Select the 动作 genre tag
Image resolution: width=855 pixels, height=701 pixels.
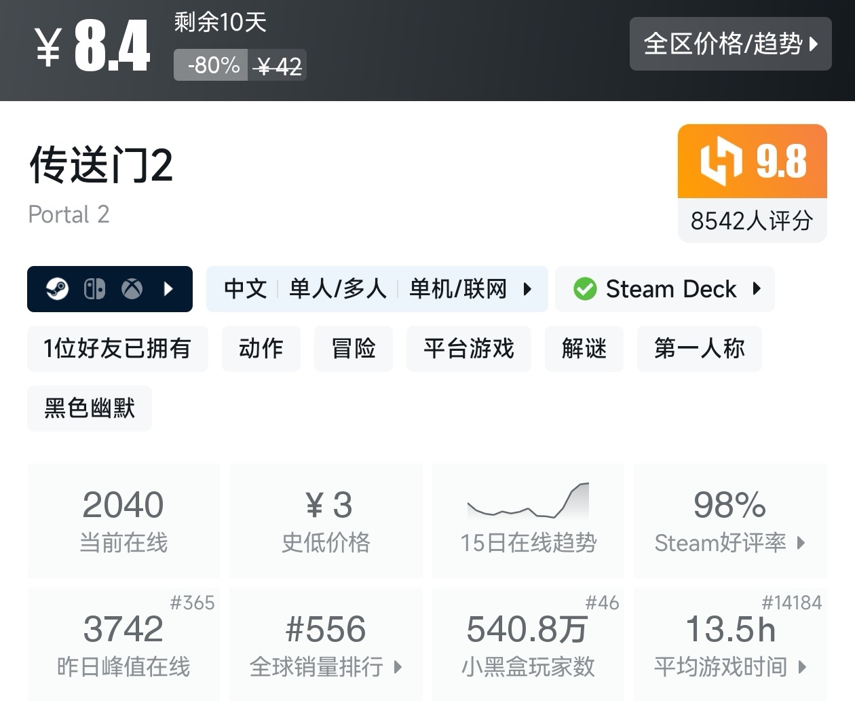[x=261, y=349]
